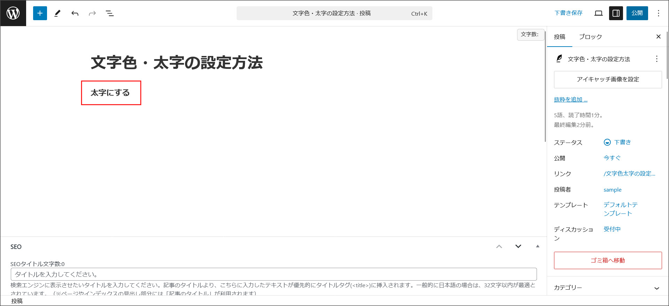Click the SEOタイトル文字数:0 label
The image size is (669, 306).
[x=38, y=264]
